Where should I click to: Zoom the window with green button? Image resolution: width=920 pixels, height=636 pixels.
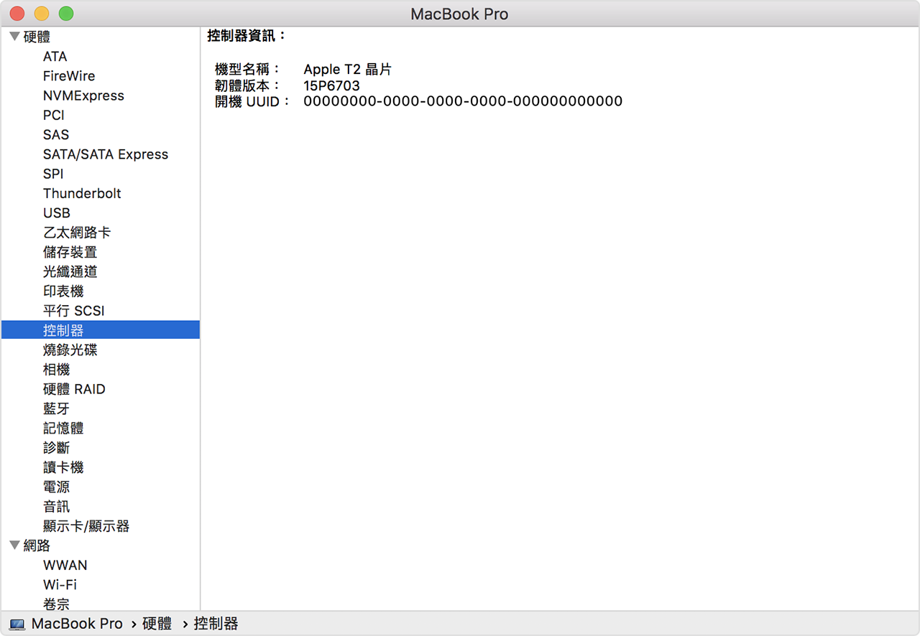66,14
